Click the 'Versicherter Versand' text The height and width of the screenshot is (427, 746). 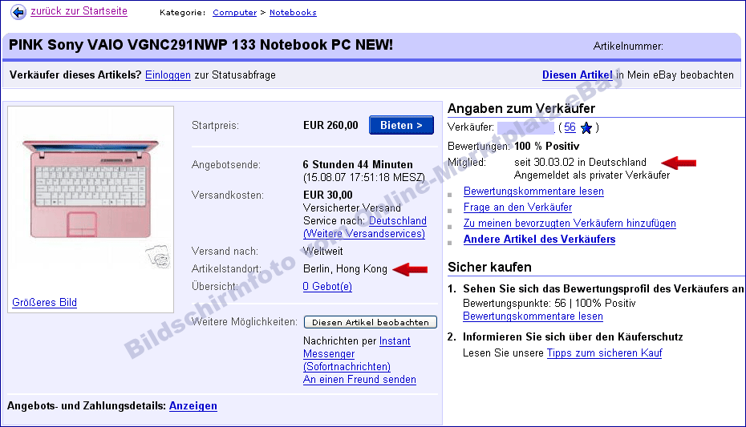pyautogui.click(x=352, y=208)
